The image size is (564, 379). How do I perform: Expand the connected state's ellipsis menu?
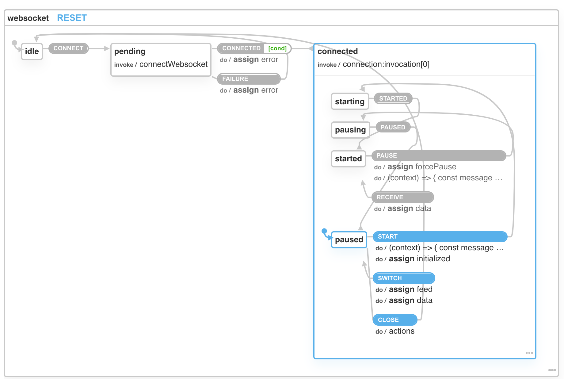(x=529, y=353)
